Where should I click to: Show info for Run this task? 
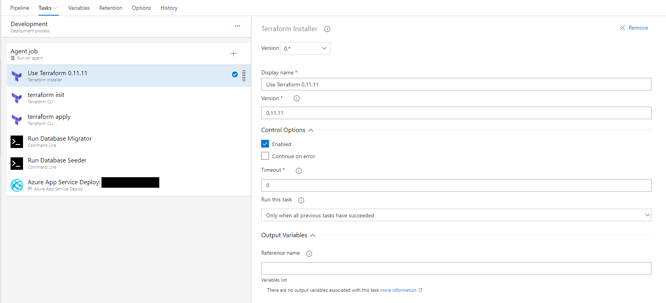[301, 200]
